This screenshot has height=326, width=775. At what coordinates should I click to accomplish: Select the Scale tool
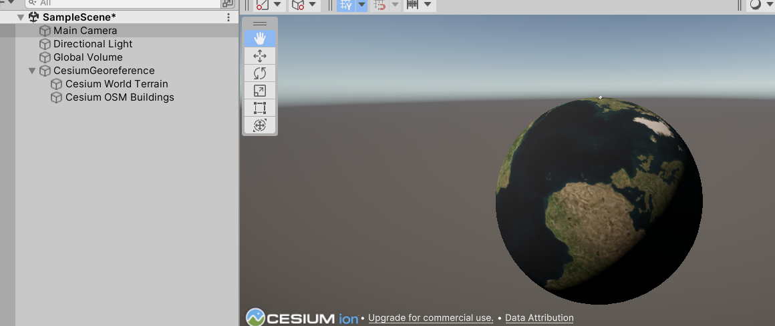259,91
